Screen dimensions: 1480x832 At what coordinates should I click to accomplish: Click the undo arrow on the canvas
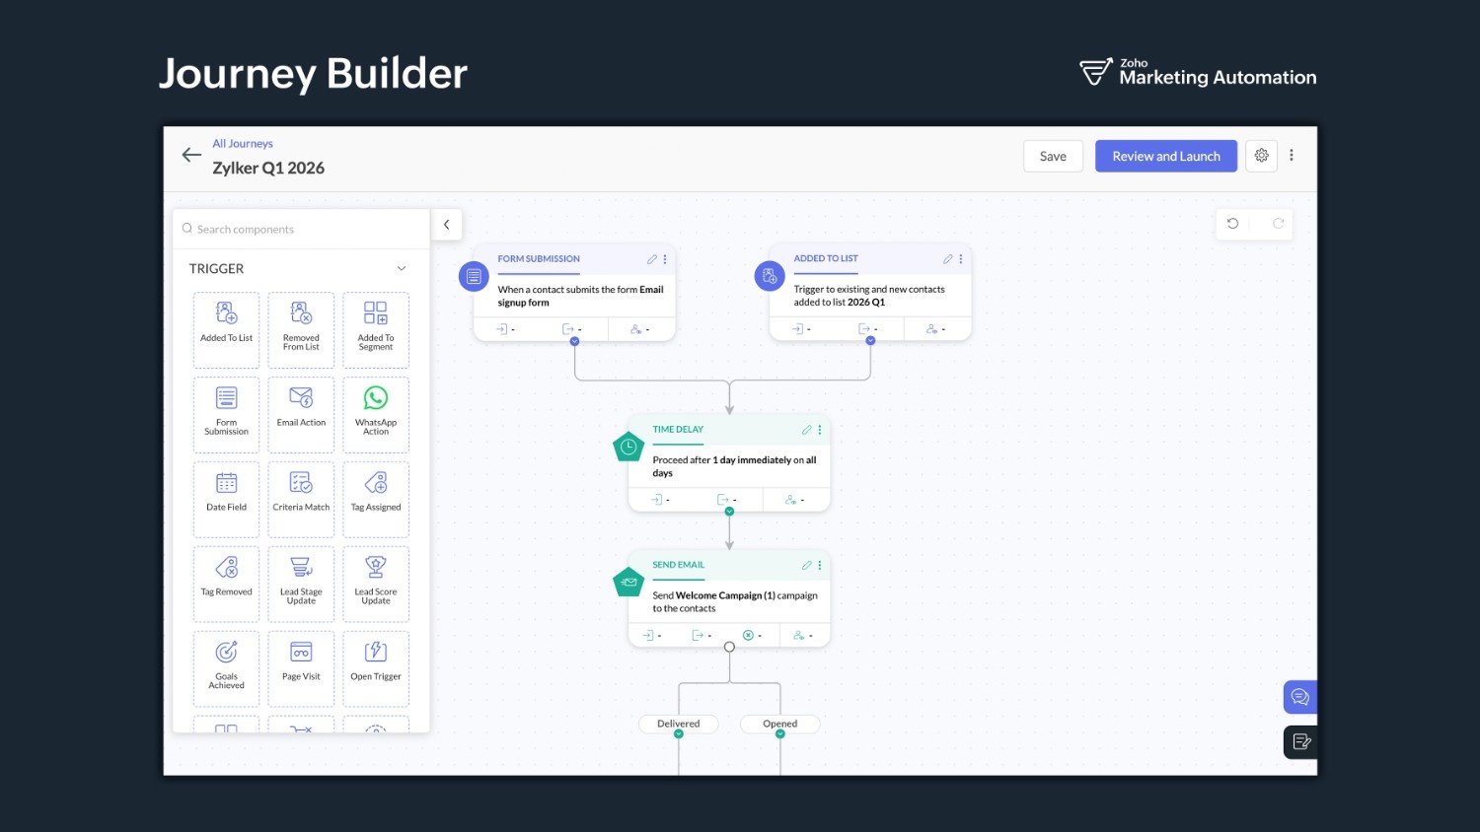1232,224
